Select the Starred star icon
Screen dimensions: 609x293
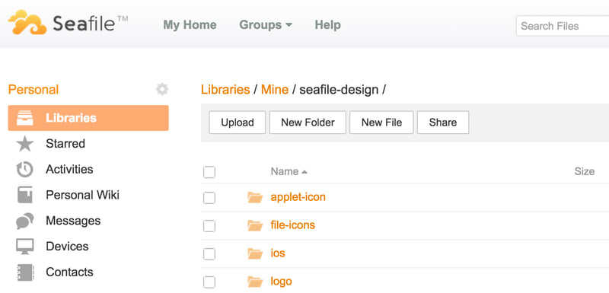point(25,144)
